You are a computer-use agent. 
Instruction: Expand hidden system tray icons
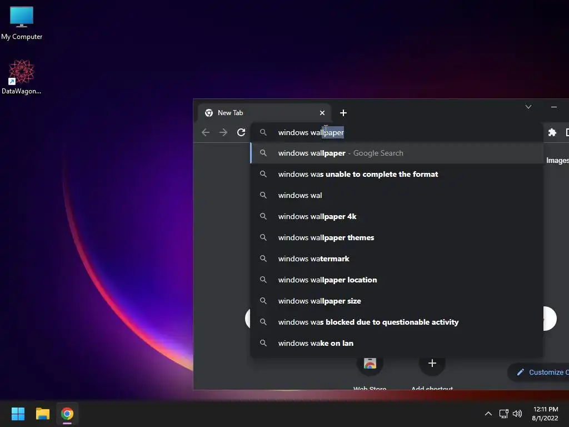click(x=488, y=414)
